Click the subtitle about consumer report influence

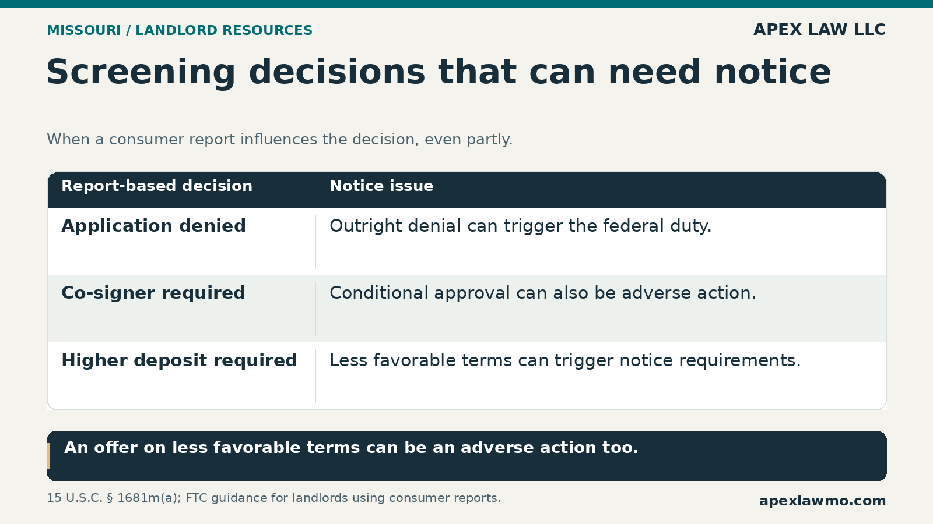[280, 140]
